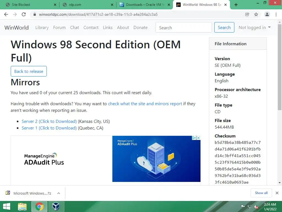This screenshot has width=282, height=212.
Task: Click the blue Search button
Action: pyautogui.click(x=224, y=27)
